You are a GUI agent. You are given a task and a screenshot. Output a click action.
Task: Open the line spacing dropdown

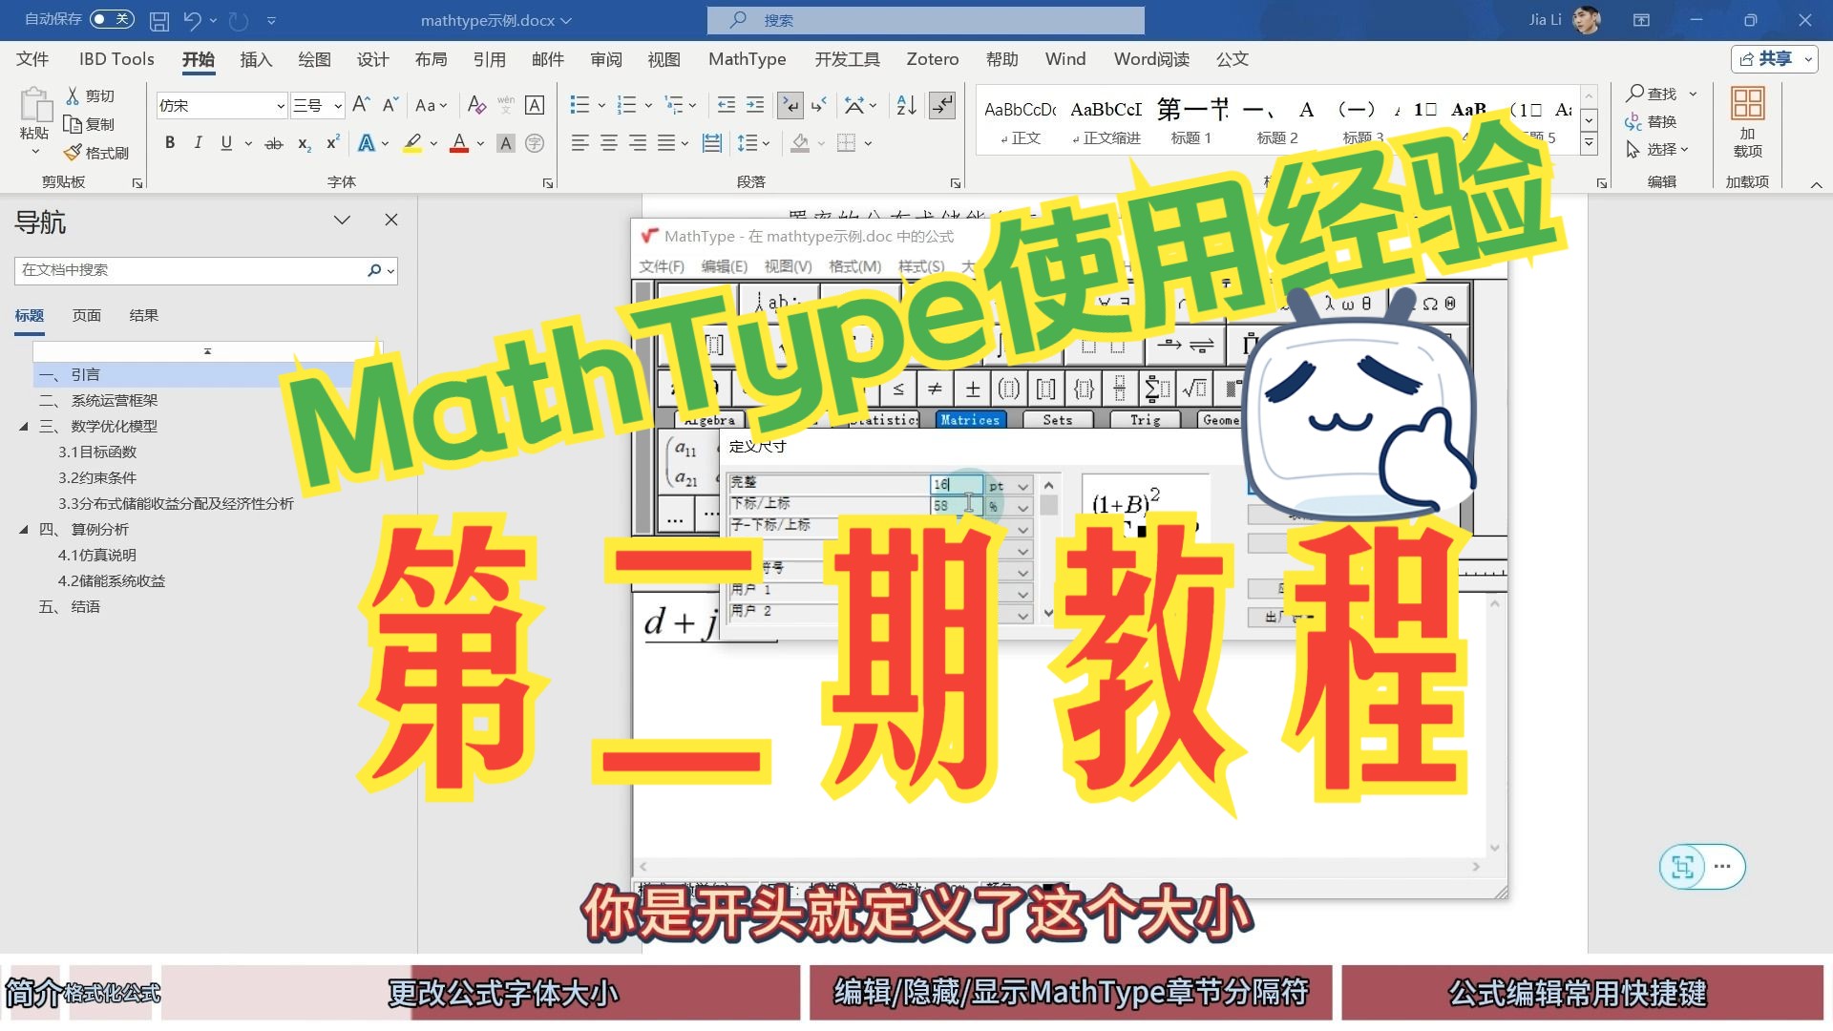pos(754,143)
